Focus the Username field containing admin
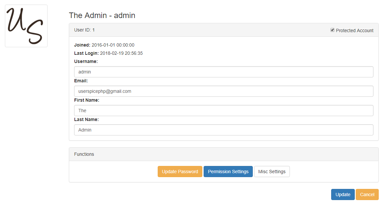This screenshot has height=204, width=381. [x=223, y=72]
